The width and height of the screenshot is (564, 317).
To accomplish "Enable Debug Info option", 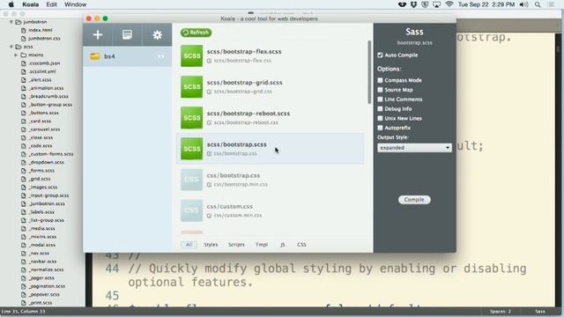I will click(380, 108).
